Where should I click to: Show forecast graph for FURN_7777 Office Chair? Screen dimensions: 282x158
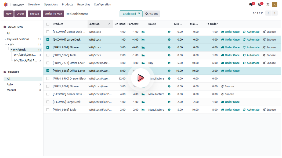[143, 63]
